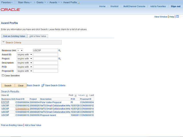
Task: Open a New Window link
Action: pos(161,17)
